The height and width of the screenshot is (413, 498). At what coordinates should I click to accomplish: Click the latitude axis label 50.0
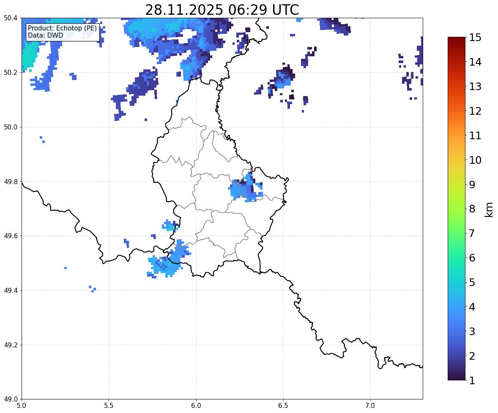(x=11, y=127)
